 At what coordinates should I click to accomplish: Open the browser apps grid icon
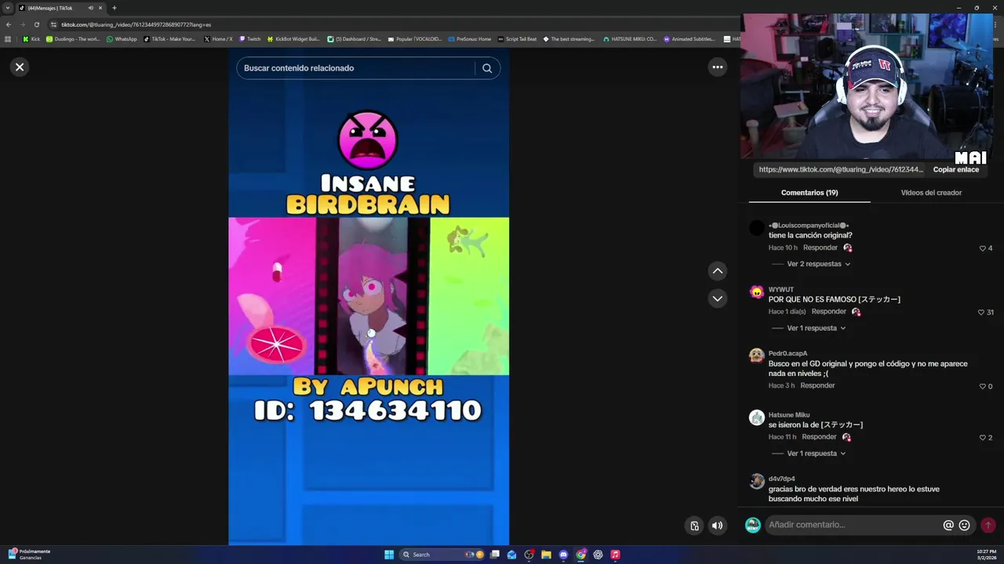[x=8, y=38]
